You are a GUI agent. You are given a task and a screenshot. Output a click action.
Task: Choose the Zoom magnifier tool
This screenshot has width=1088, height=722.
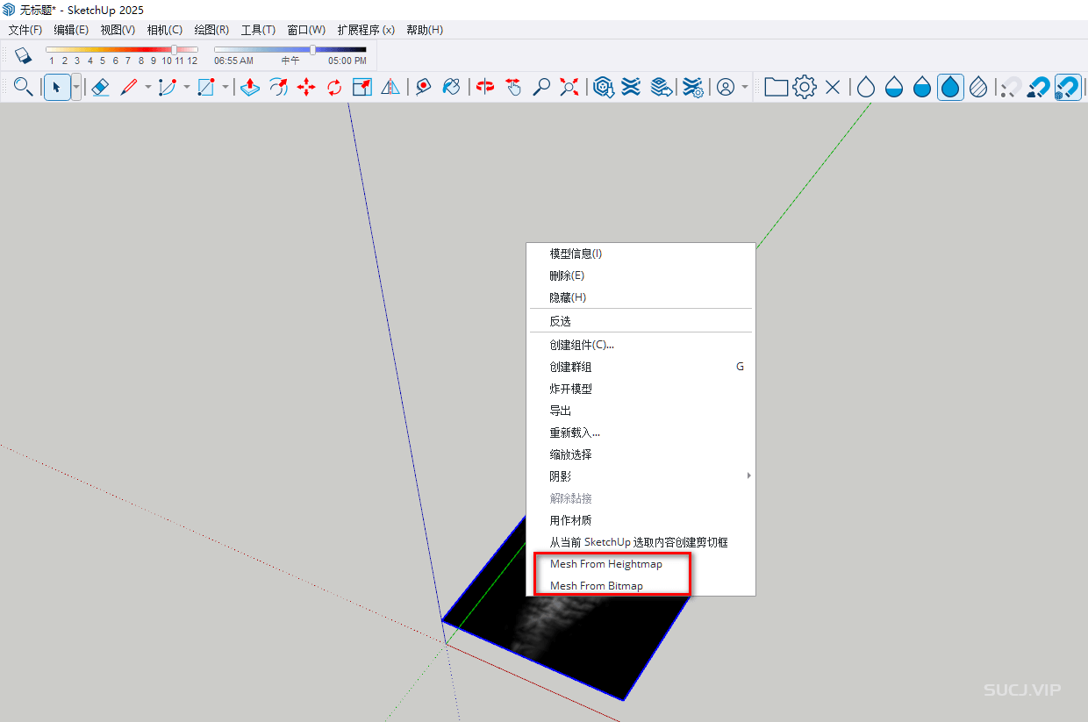(x=541, y=87)
